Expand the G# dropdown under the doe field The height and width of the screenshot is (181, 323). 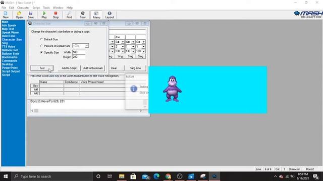point(123,42)
